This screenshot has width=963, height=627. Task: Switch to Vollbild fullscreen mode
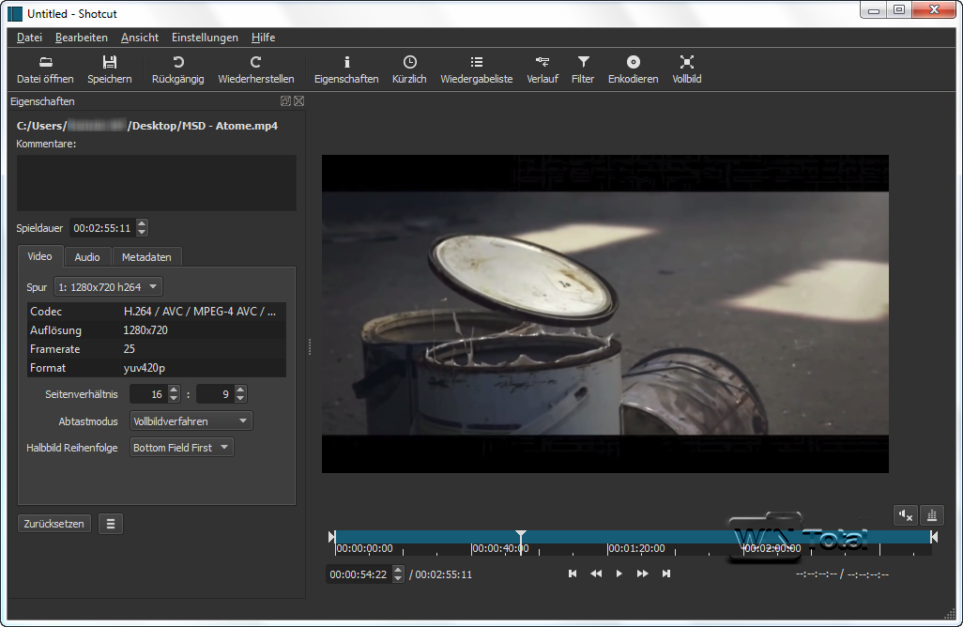click(686, 62)
